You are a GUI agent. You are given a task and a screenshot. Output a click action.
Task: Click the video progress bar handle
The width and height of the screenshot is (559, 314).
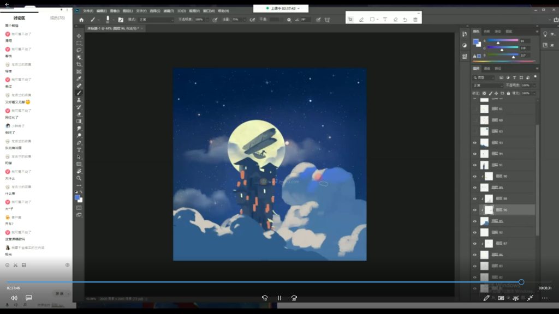521,282
